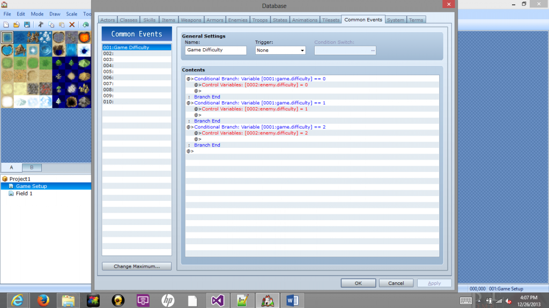Screen dimensions: 549x308
Task: Open the System tab
Action: pyautogui.click(x=396, y=20)
